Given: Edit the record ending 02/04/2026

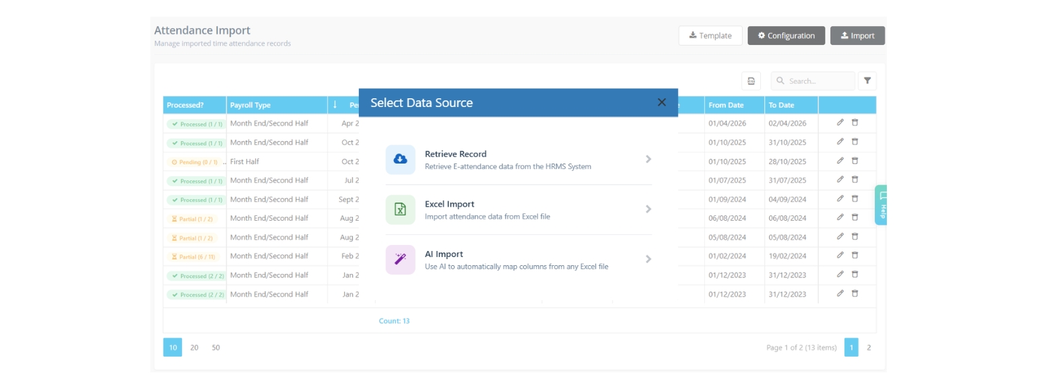Looking at the screenshot, I should tap(840, 122).
